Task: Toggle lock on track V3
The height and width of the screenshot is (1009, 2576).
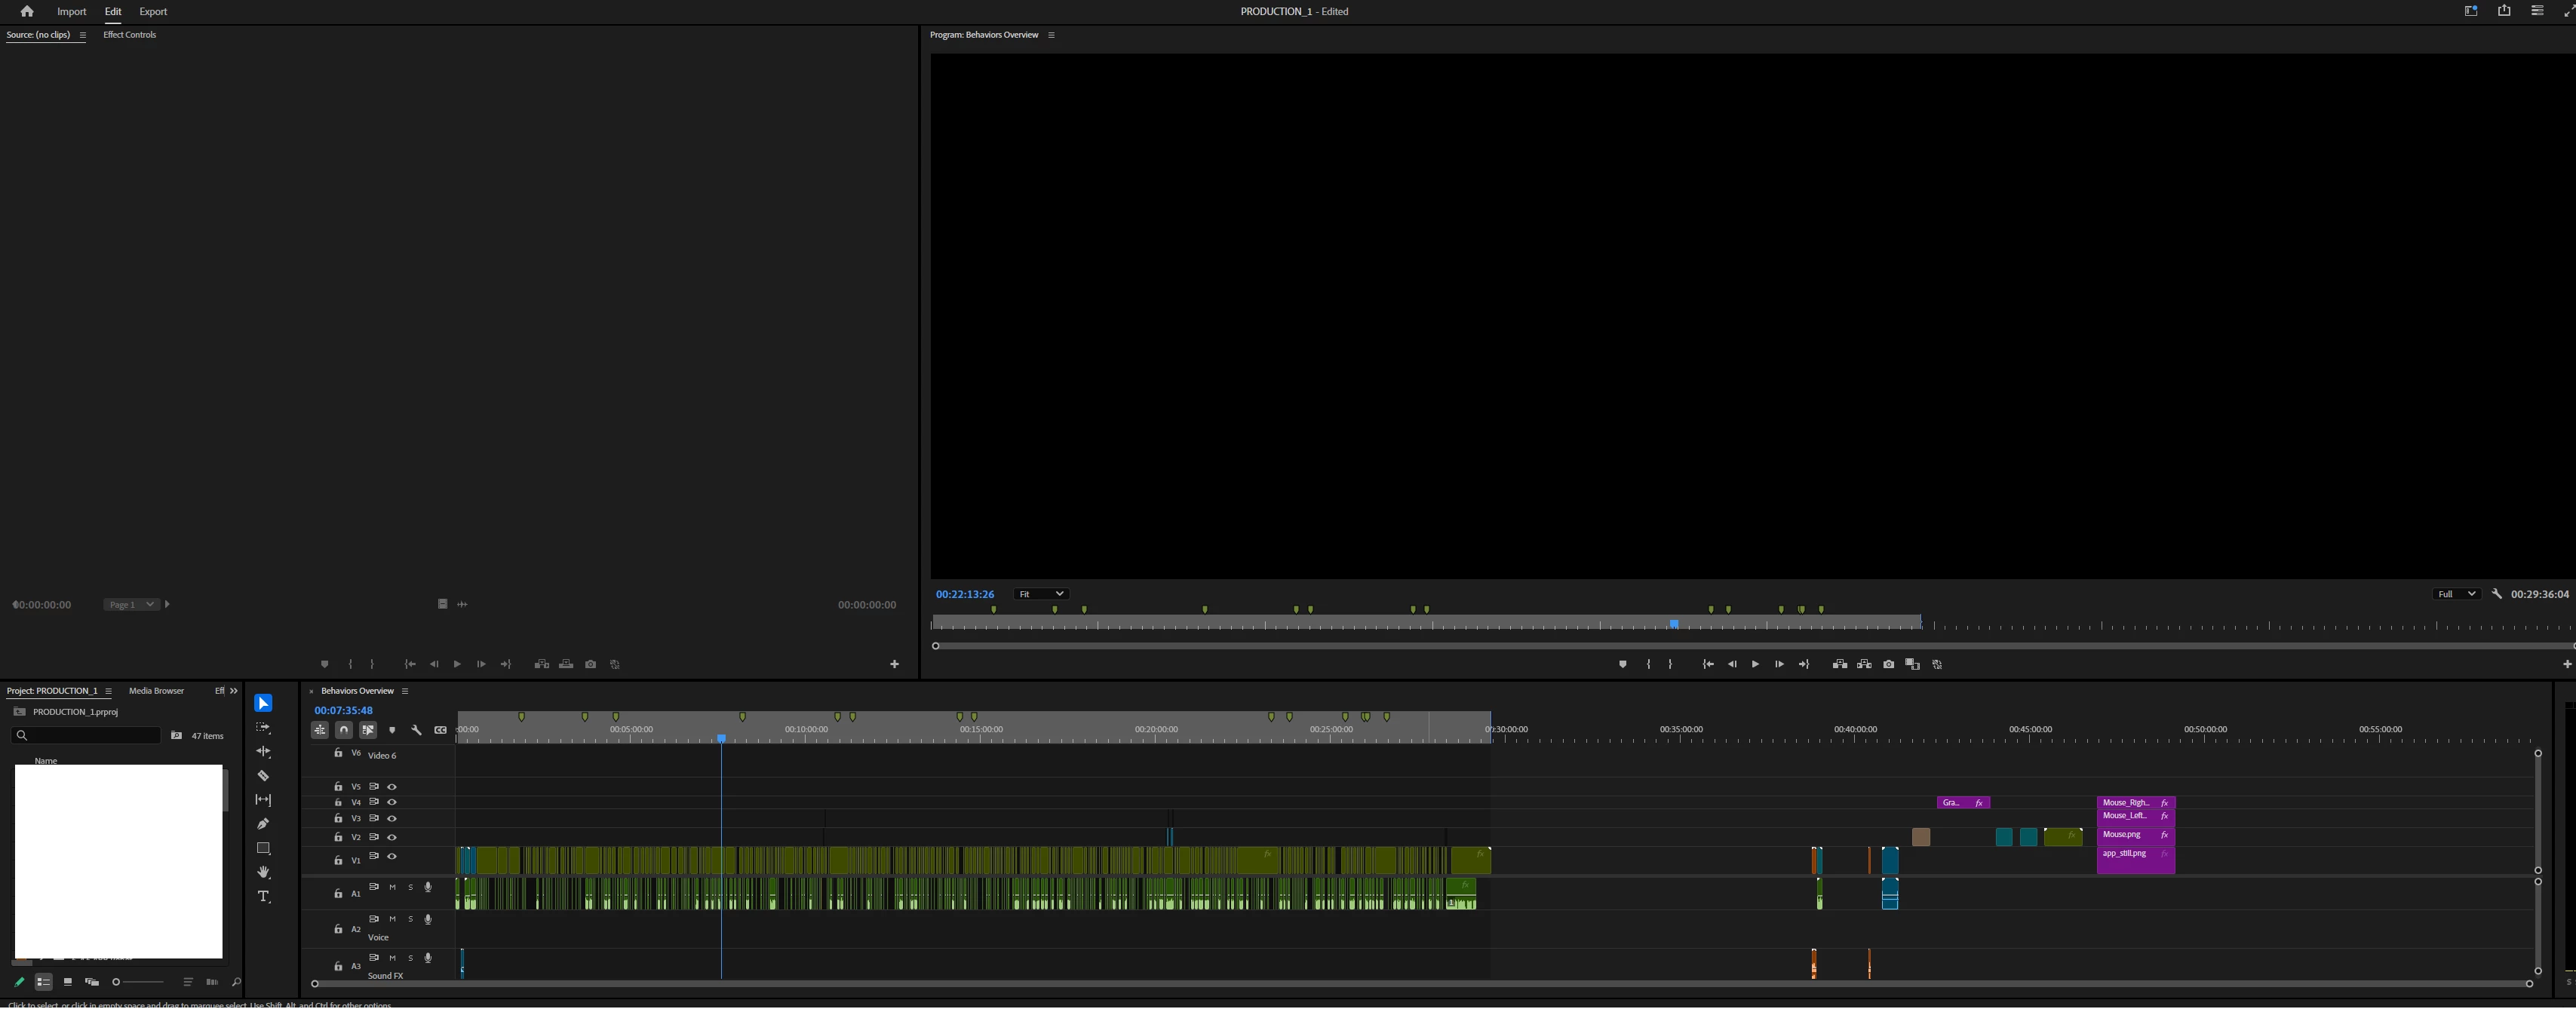Action: [338, 819]
